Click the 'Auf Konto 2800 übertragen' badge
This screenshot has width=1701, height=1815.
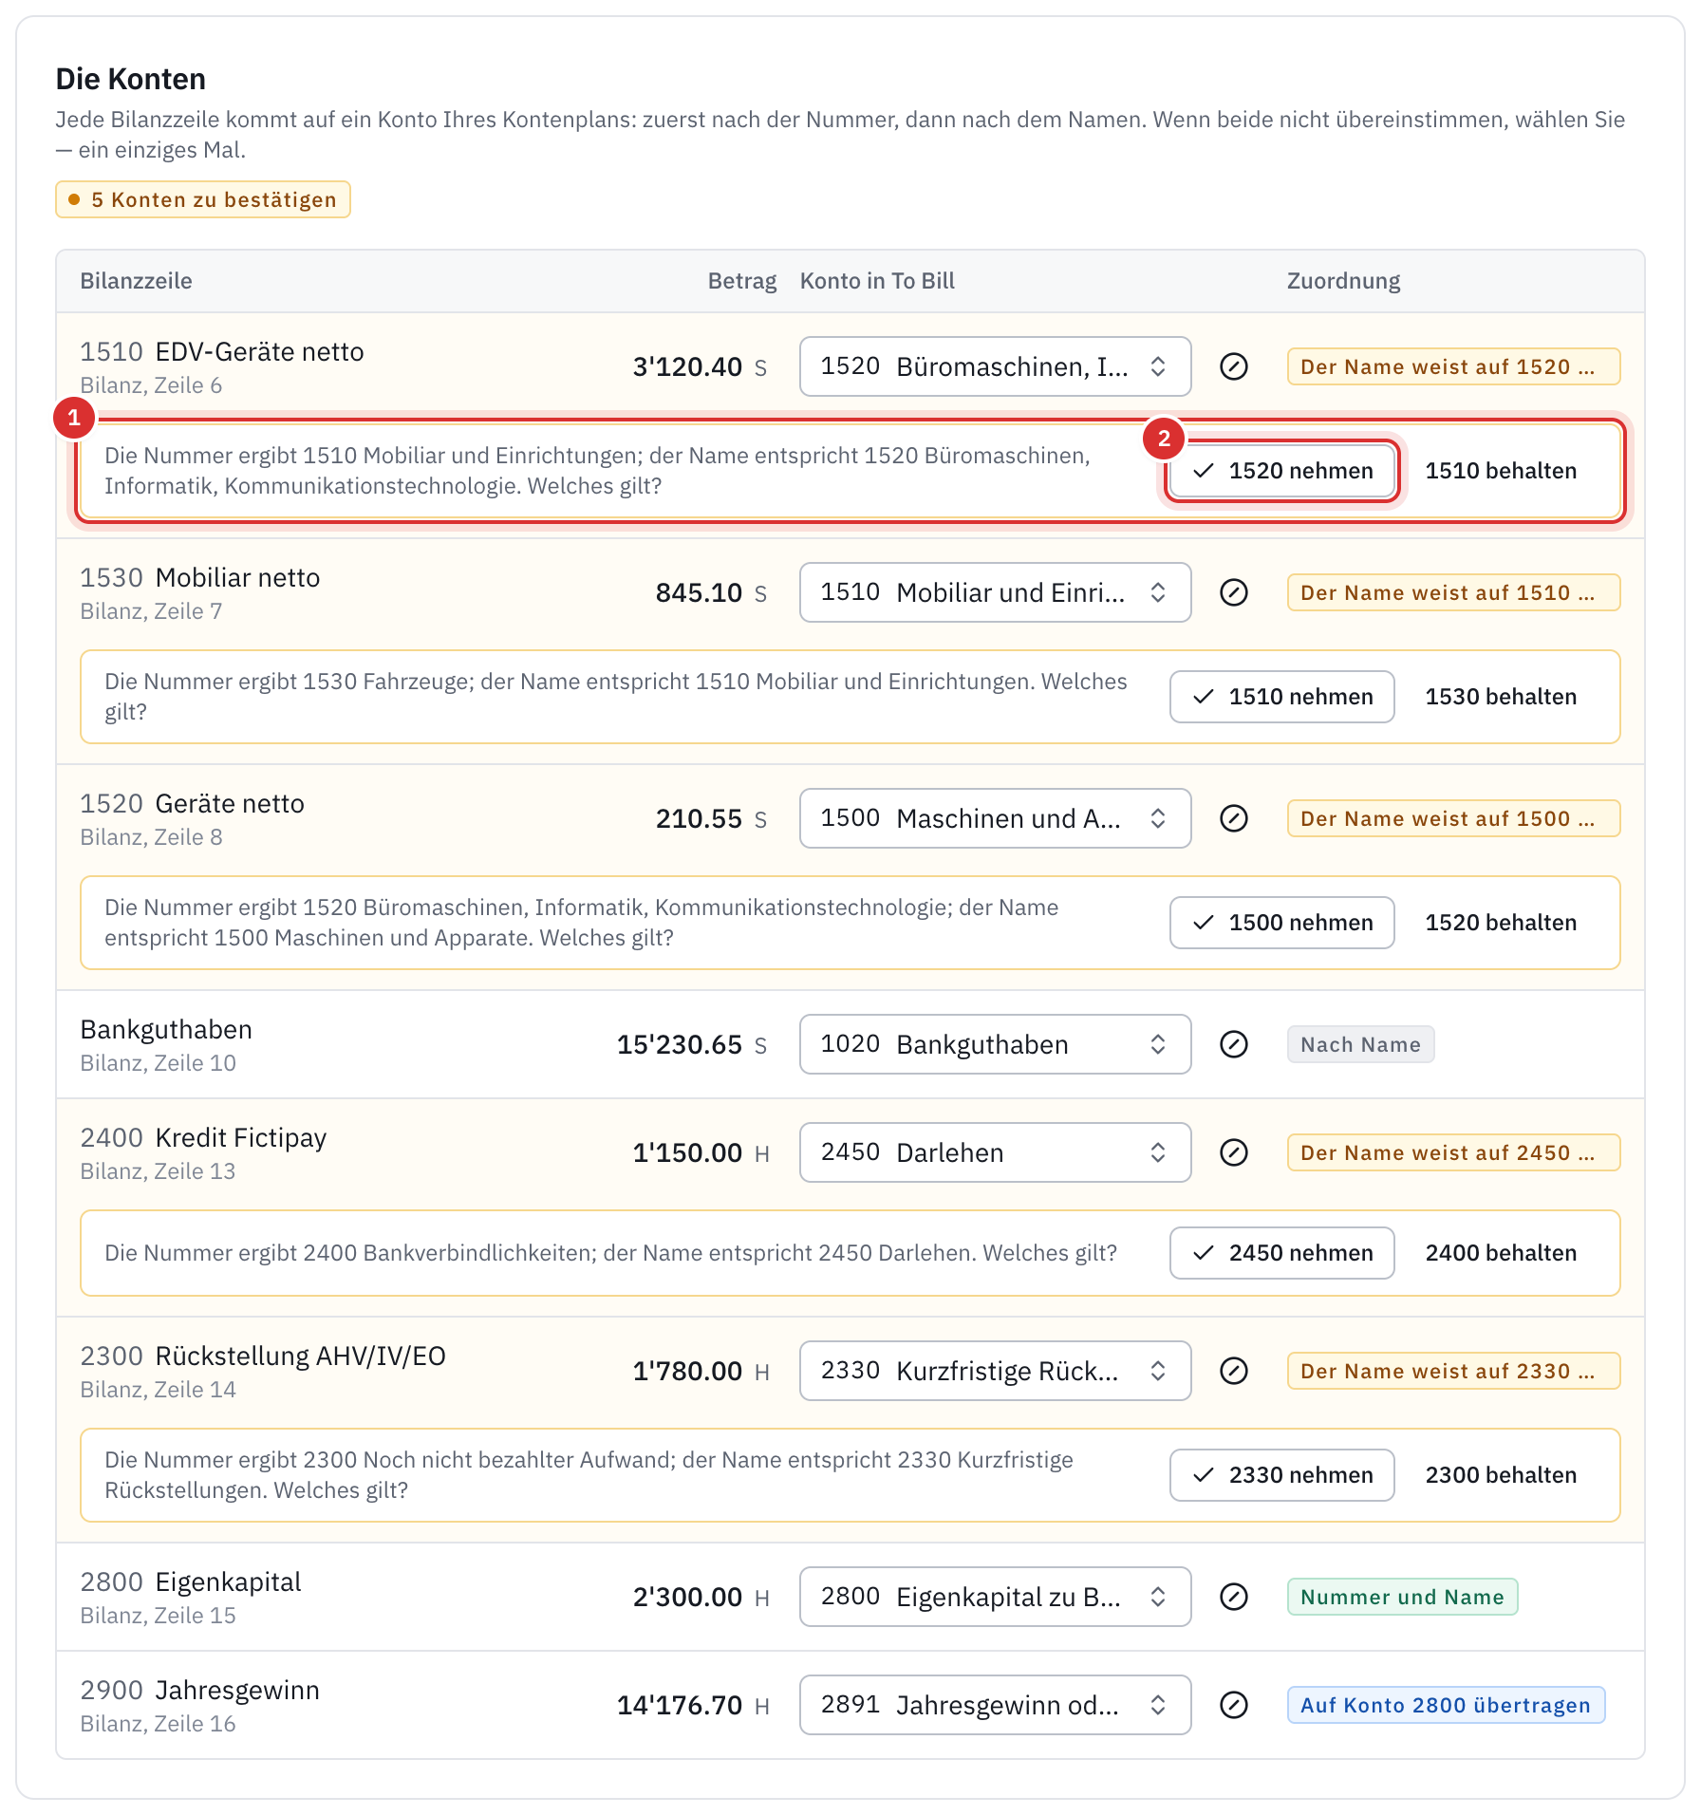point(1446,1705)
